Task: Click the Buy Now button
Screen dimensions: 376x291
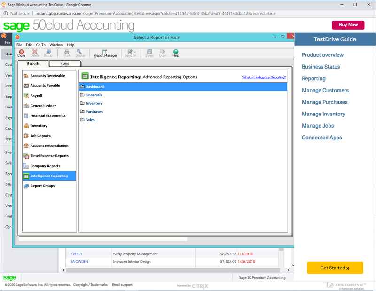Action: (x=348, y=25)
